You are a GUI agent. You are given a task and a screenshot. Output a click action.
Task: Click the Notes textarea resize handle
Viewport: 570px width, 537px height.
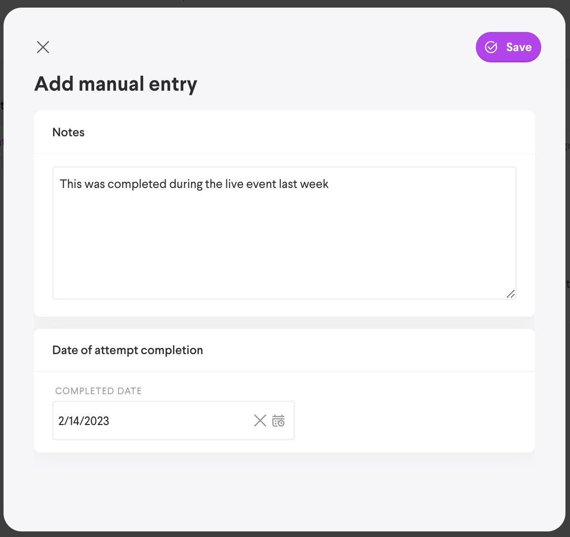click(511, 293)
